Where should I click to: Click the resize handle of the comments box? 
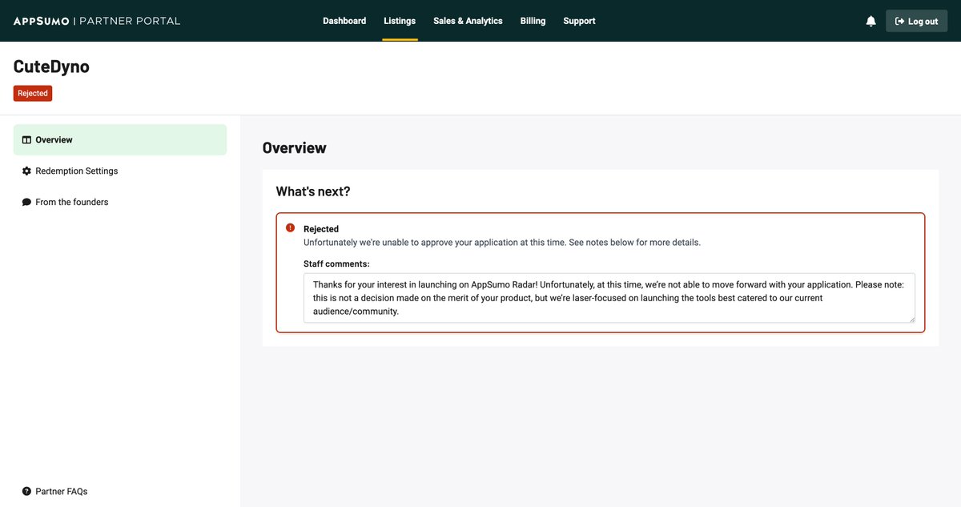(911, 319)
